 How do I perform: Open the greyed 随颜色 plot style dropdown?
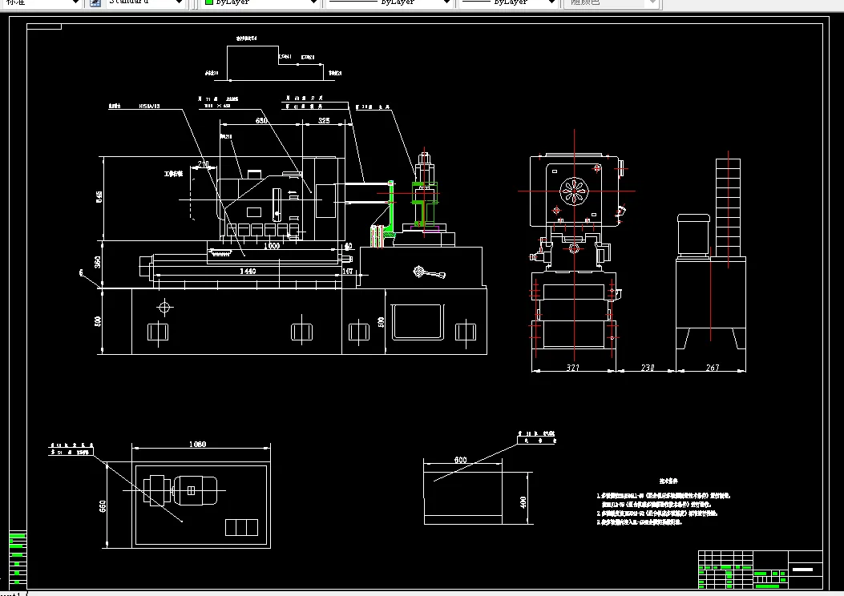611,2
